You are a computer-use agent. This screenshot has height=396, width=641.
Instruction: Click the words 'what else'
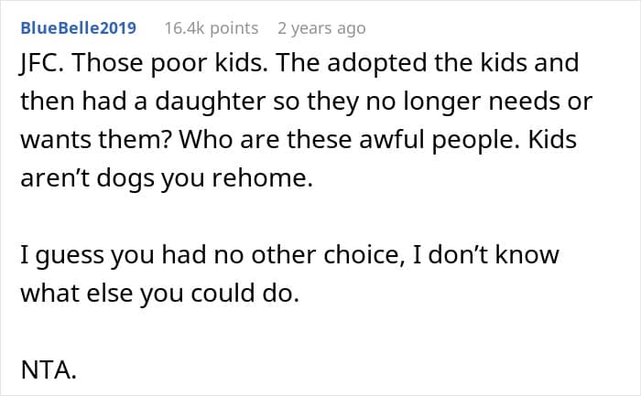point(77,294)
